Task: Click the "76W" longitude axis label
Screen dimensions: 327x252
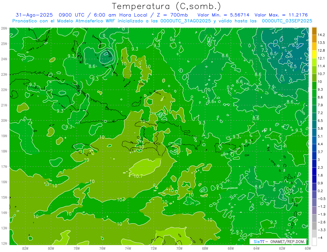Action: coord(102,248)
